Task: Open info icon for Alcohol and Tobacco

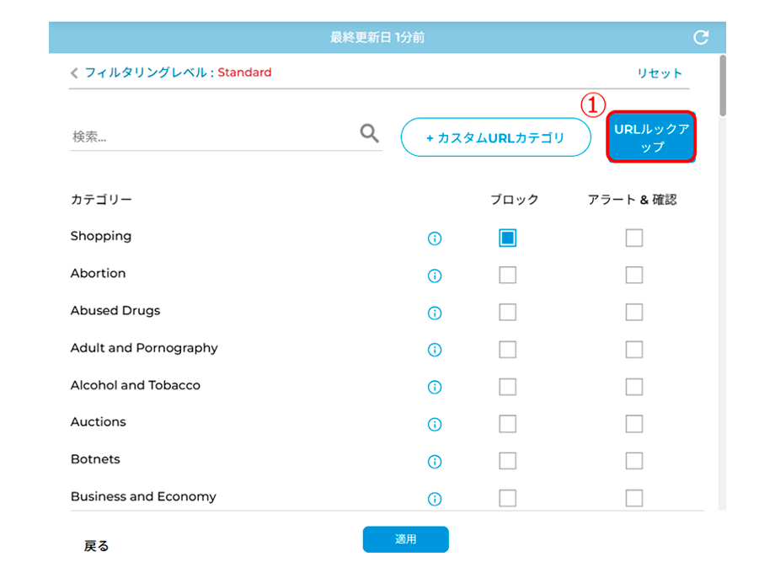Action: click(435, 387)
